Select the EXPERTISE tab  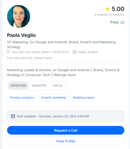pyautogui.click(x=18, y=86)
